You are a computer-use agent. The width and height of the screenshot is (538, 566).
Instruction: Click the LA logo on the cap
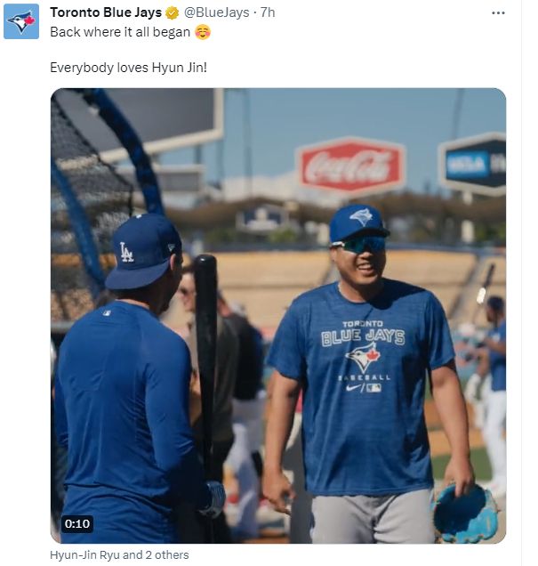click(x=127, y=252)
